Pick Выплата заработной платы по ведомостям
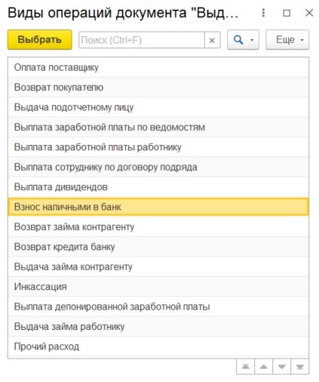319x382 pixels. point(158,127)
